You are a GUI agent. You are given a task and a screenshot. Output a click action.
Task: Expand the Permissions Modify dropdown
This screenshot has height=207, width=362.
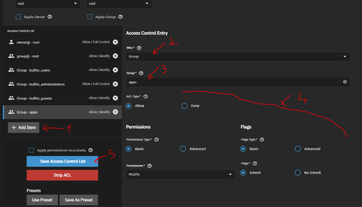coord(180,174)
